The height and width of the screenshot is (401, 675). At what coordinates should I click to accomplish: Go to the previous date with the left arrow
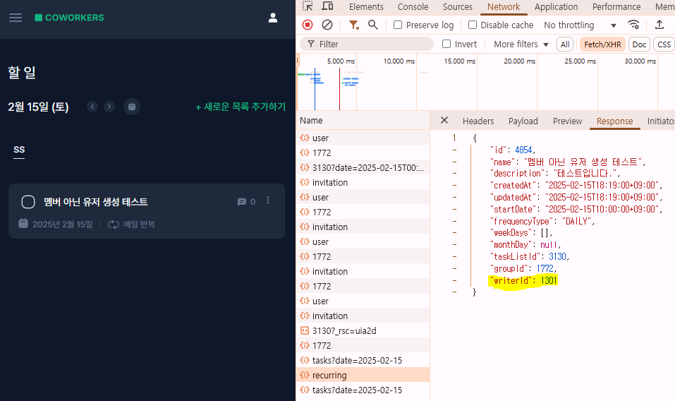tap(92, 107)
